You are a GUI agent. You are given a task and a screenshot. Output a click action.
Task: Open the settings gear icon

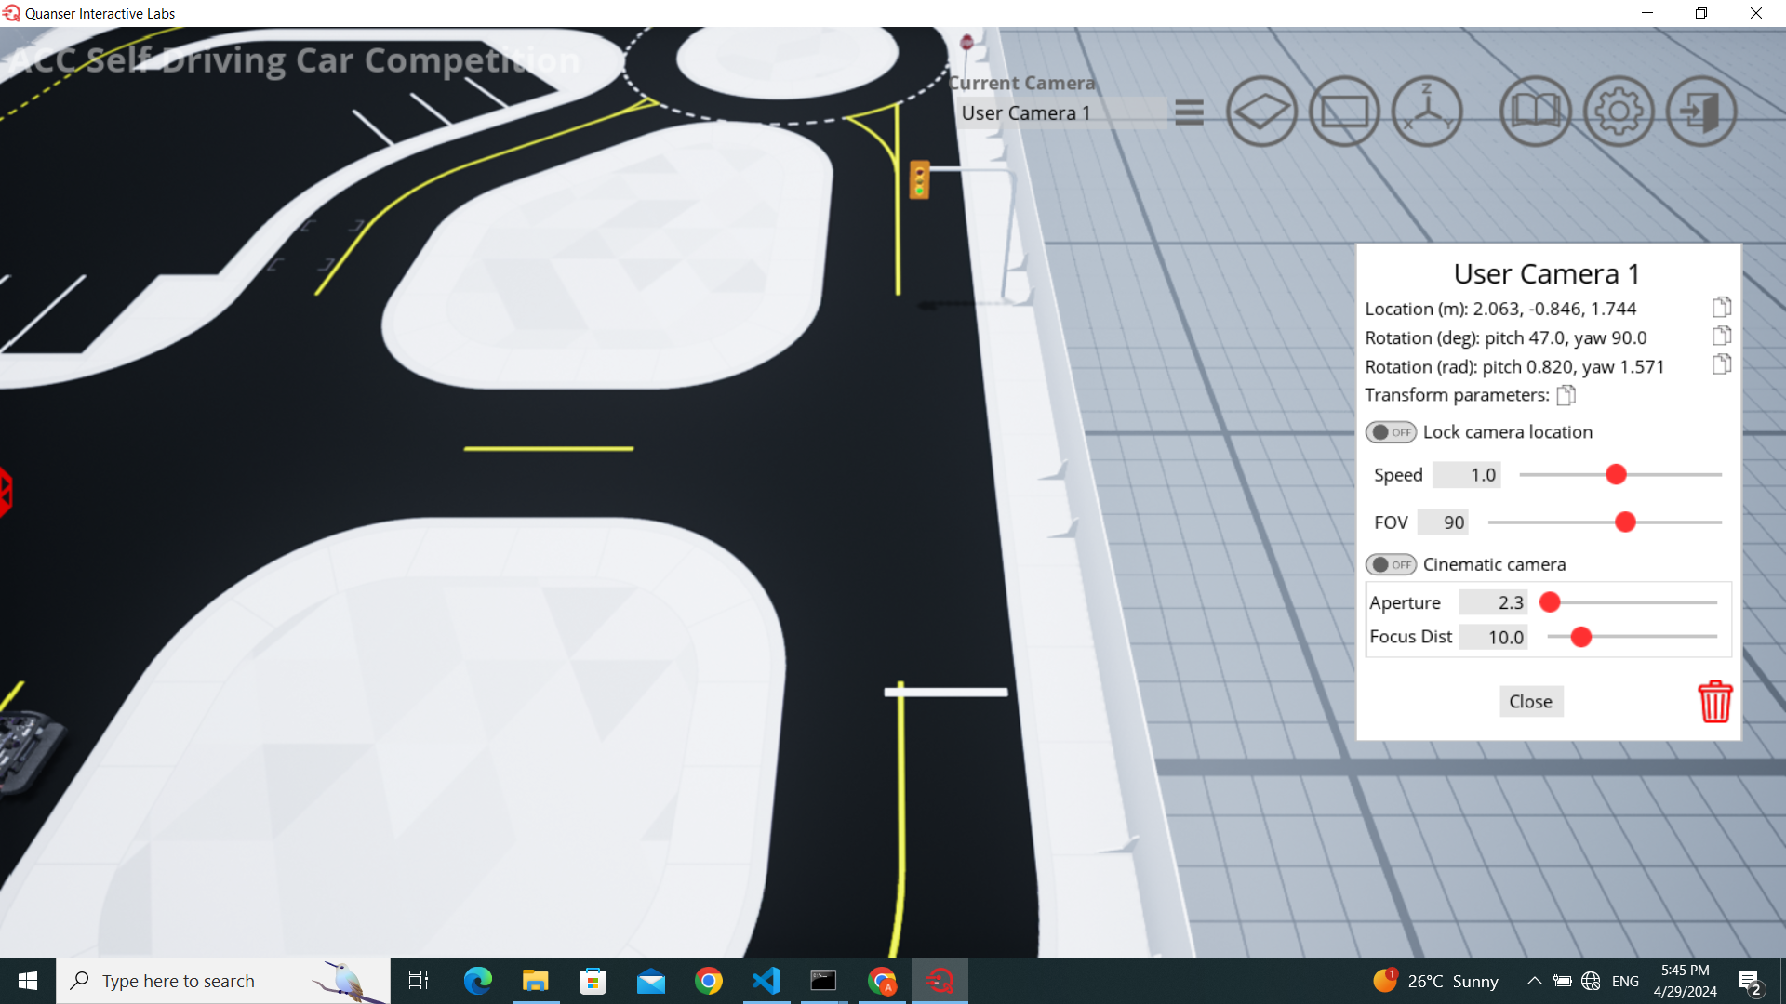click(1619, 112)
